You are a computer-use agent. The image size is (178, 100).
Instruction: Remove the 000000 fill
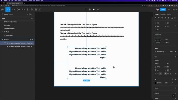(175, 83)
